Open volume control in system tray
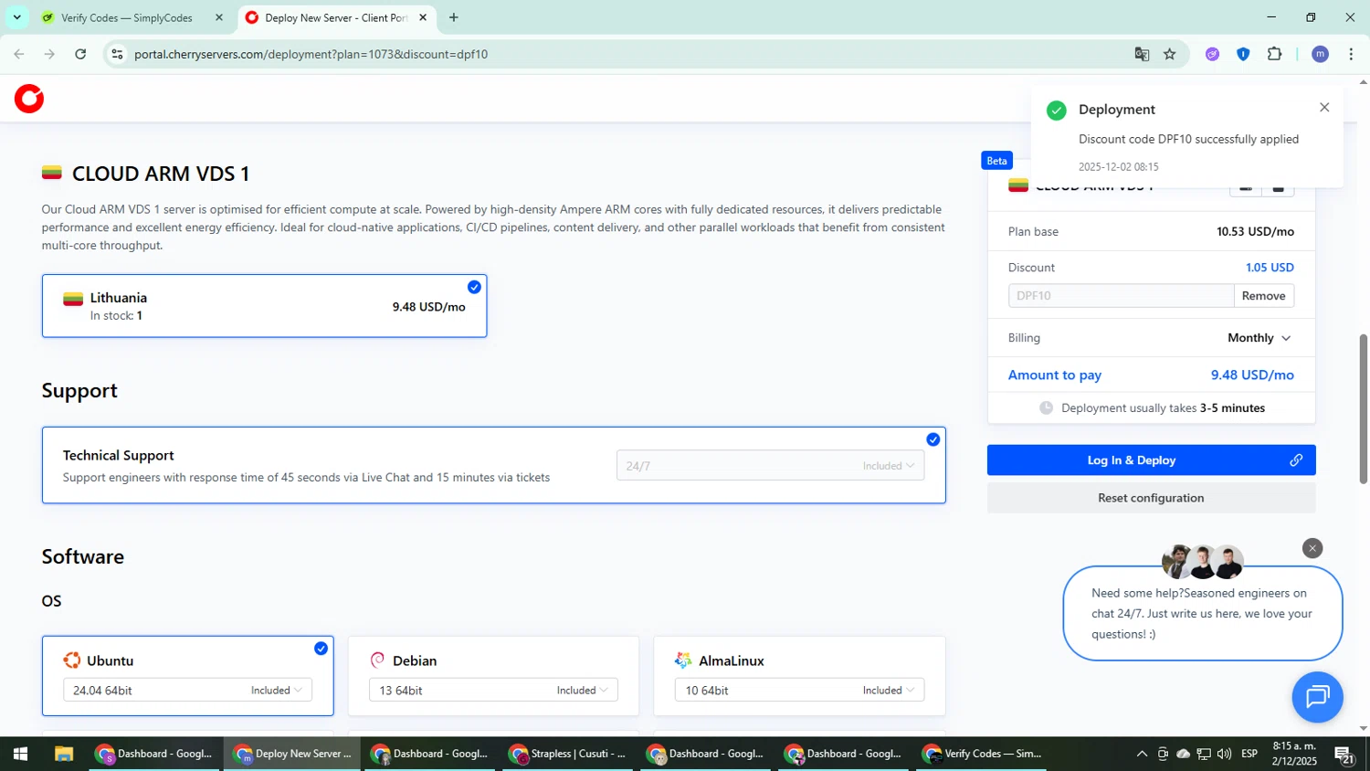 click(1224, 754)
